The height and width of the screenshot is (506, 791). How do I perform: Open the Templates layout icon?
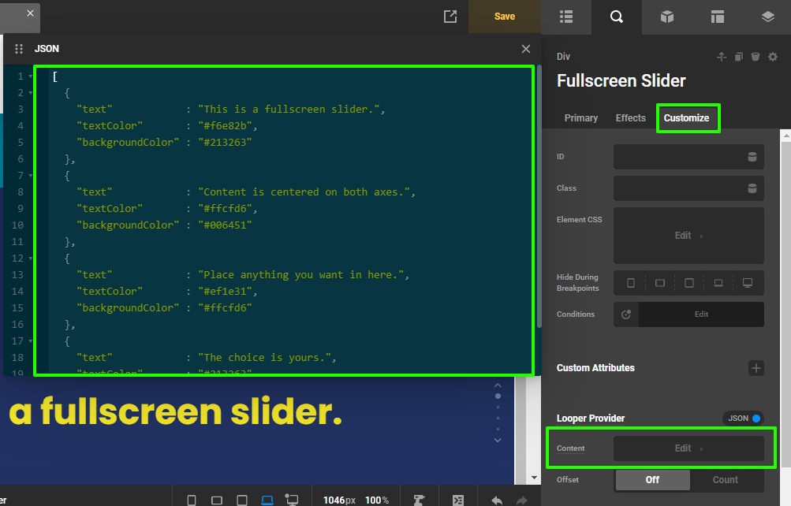(x=717, y=17)
